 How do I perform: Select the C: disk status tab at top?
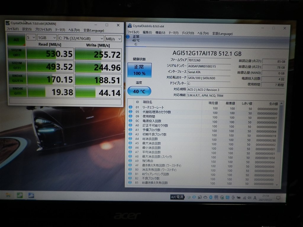(136, 40)
